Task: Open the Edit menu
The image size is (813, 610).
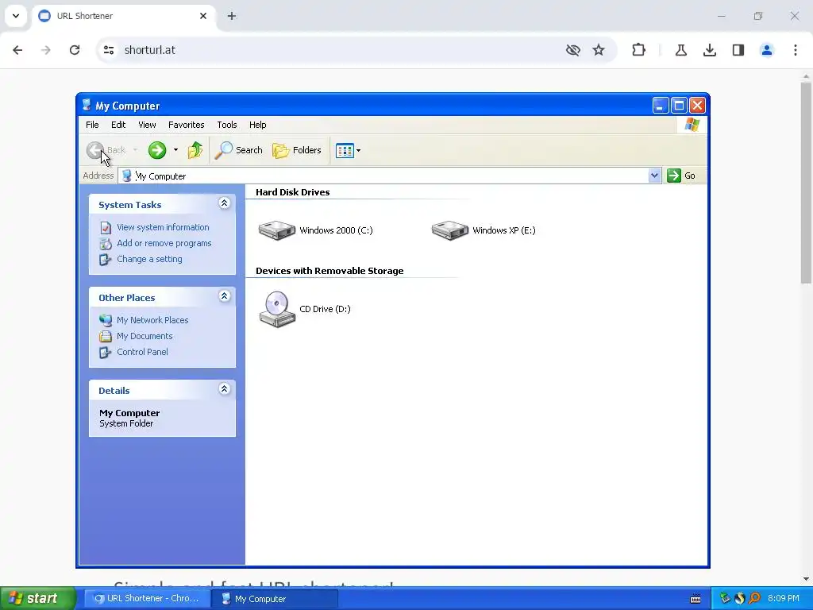Action: tap(118, 125)
